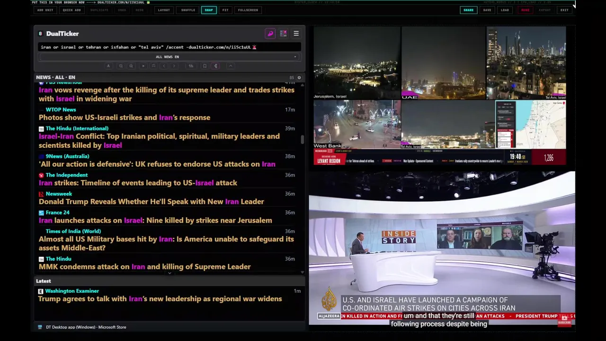Viewport: 606px width, 341px height.
Task: Click the Washington Examiner source icon
Action: [x=41, y=291]
